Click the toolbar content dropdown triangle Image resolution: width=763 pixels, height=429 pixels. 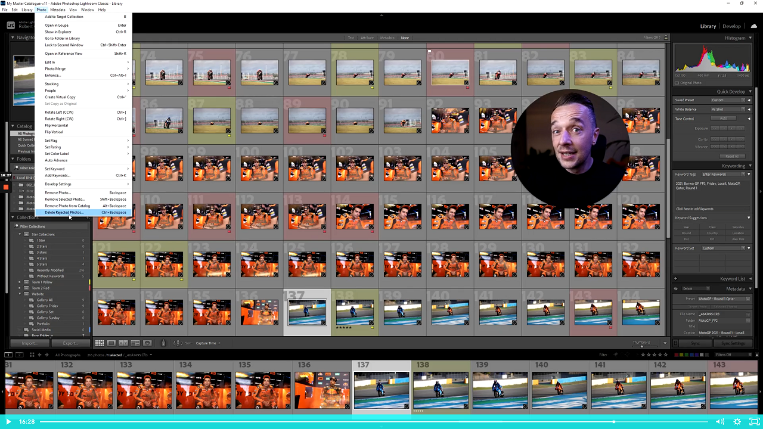pos(665,343)
